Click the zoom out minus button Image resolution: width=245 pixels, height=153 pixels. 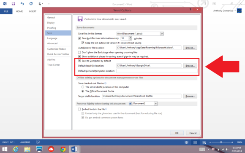(210, 142)
